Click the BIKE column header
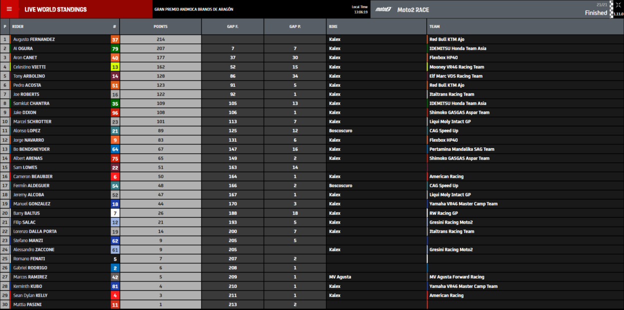This screenshot has height=310, width=624. [333, 26]
